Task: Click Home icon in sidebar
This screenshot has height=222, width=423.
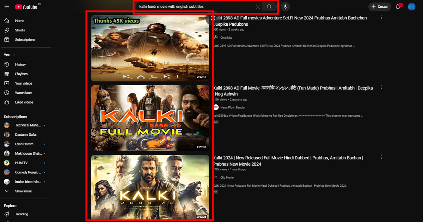Action: pyautogui.click(x=7, y=21)
